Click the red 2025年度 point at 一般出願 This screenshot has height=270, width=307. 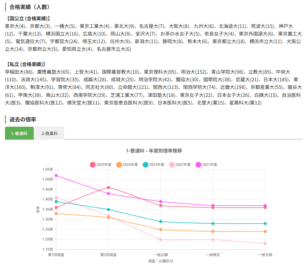161,206
